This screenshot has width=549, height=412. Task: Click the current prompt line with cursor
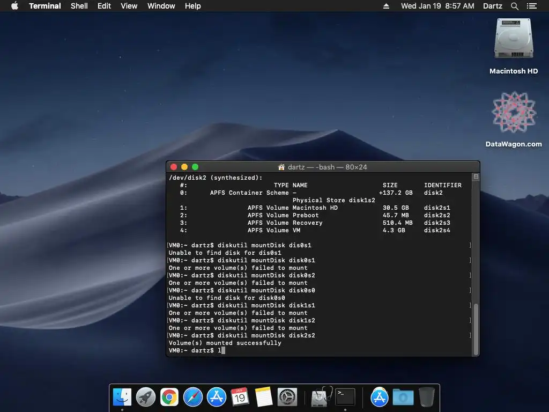coord(197,350)
